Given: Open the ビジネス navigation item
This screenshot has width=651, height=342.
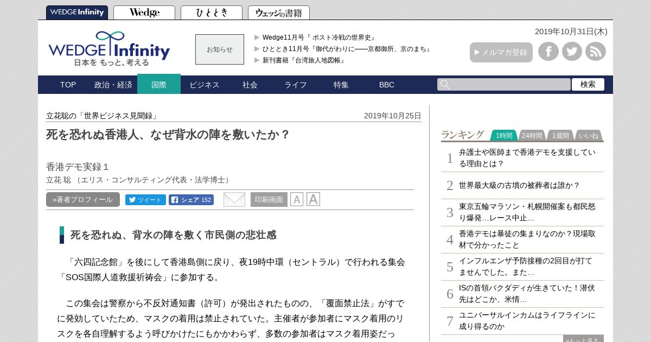Looking at the screenshot, I should tap(205, 85).
